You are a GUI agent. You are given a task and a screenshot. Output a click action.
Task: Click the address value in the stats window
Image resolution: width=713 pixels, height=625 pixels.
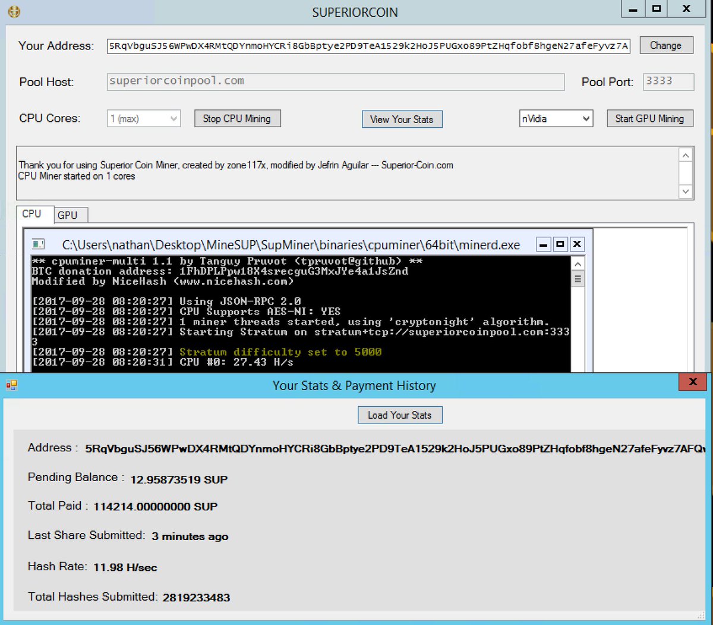coord(395,449)
